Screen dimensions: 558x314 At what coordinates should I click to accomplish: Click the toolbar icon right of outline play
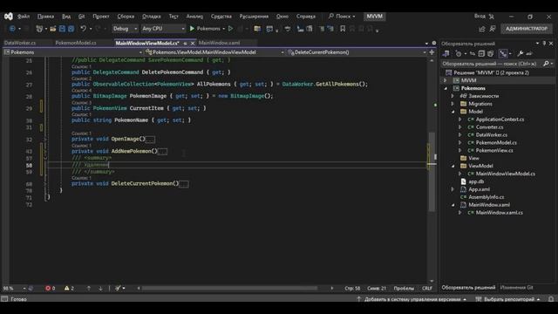[x=241, y=29]
